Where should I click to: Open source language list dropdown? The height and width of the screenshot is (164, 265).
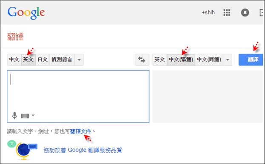(79, 59)
